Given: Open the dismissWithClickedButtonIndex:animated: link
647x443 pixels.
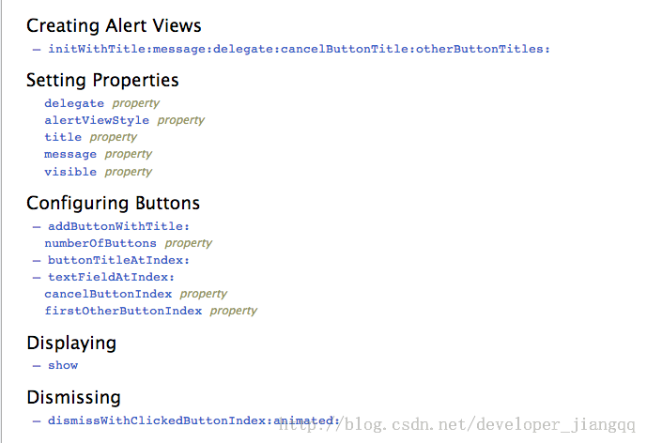Looking at the screenshot, I should (193, 420).
